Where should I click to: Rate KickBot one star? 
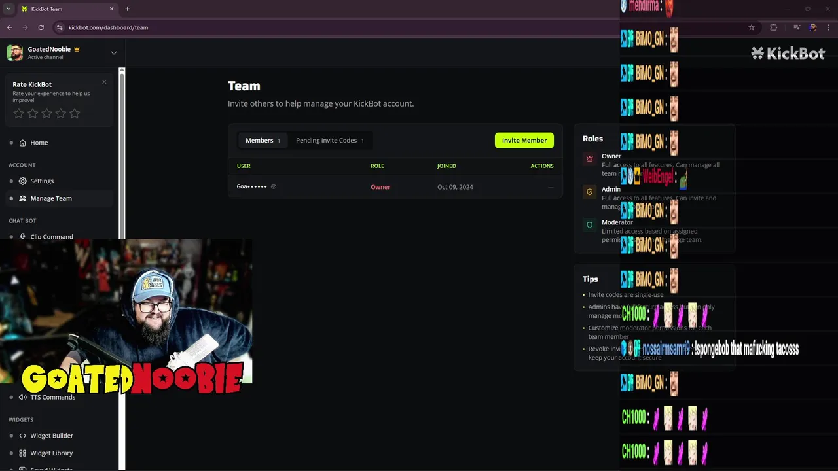[19, 113]
